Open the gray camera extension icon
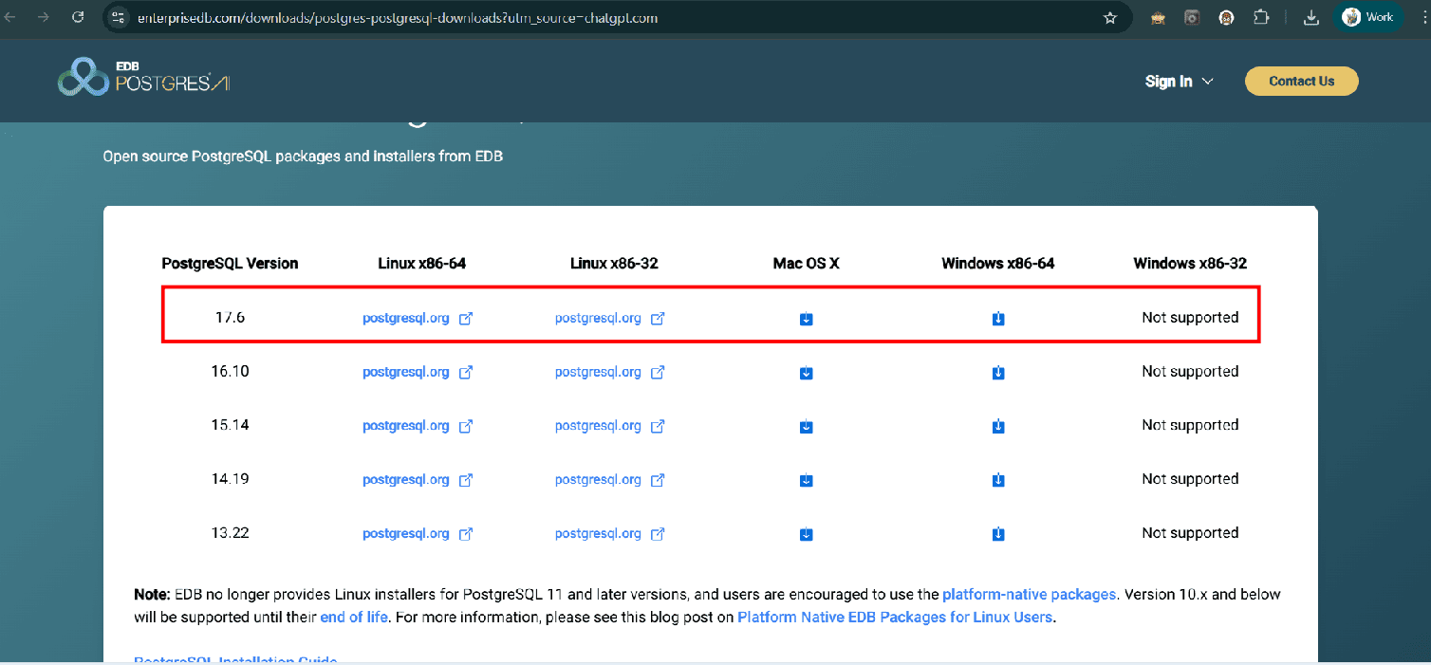The image size is (1431, 665). pos(1192,18)
